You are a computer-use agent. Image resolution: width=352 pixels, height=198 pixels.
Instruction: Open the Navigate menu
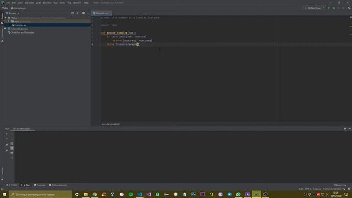click(x=29, y=3)
